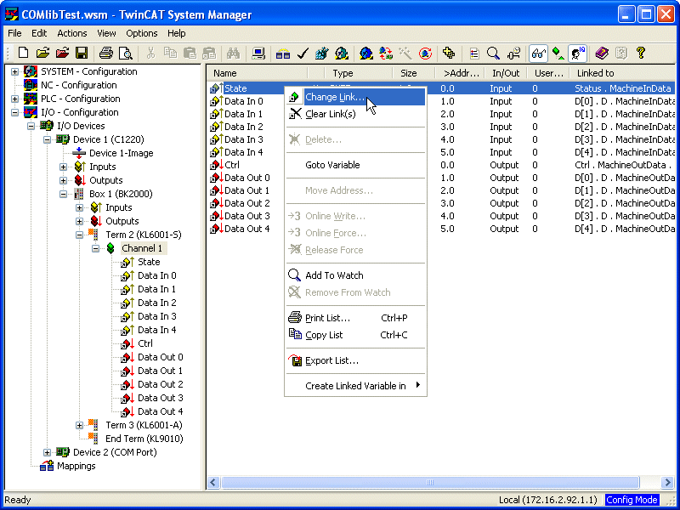Click the binoculars Find icon
The image size is (680, 510).
coord(233,54)
